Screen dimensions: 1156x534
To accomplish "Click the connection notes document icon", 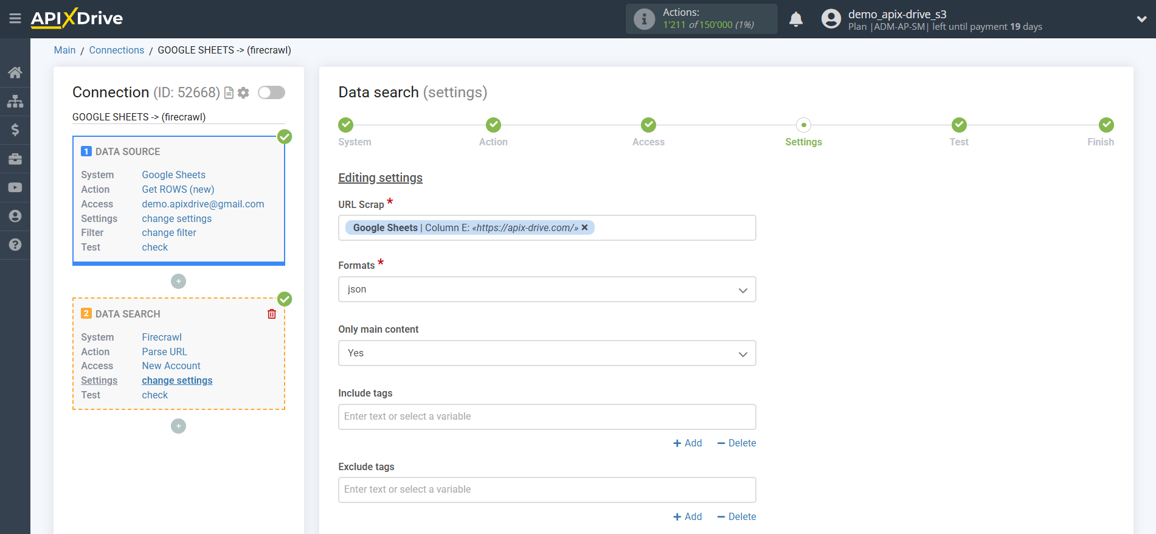I will pyautogui.click(x=229, y=93).
